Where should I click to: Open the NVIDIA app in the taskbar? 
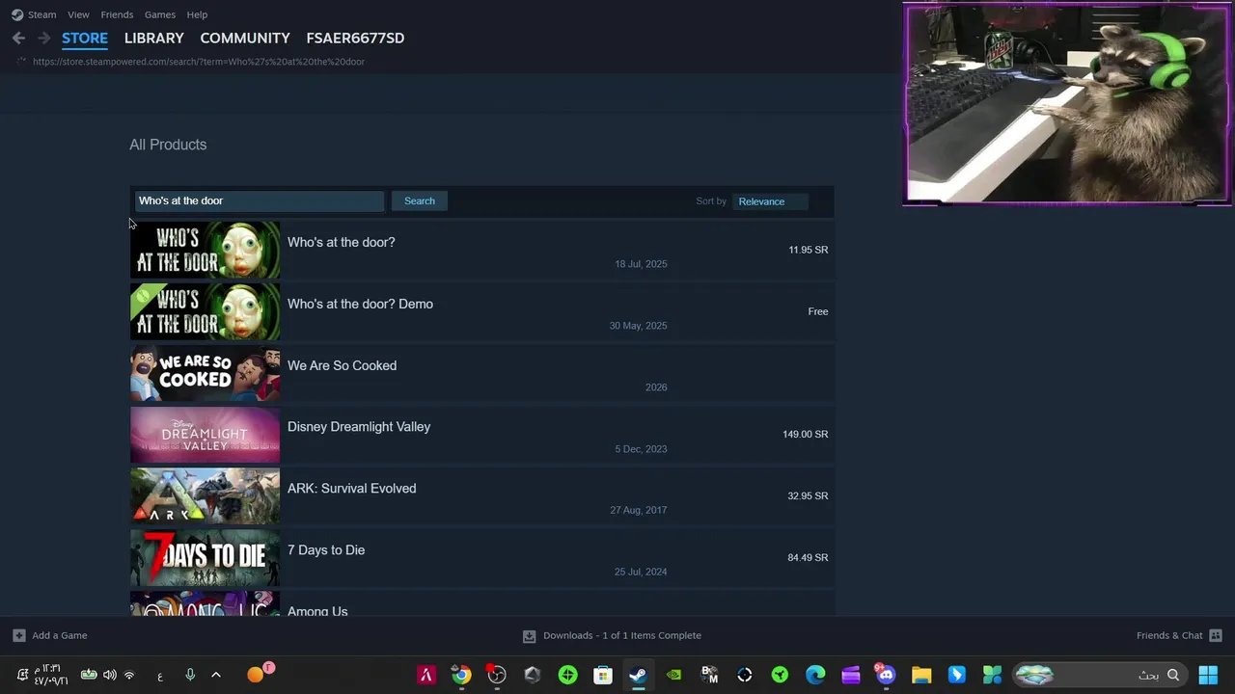click(673, 675)
